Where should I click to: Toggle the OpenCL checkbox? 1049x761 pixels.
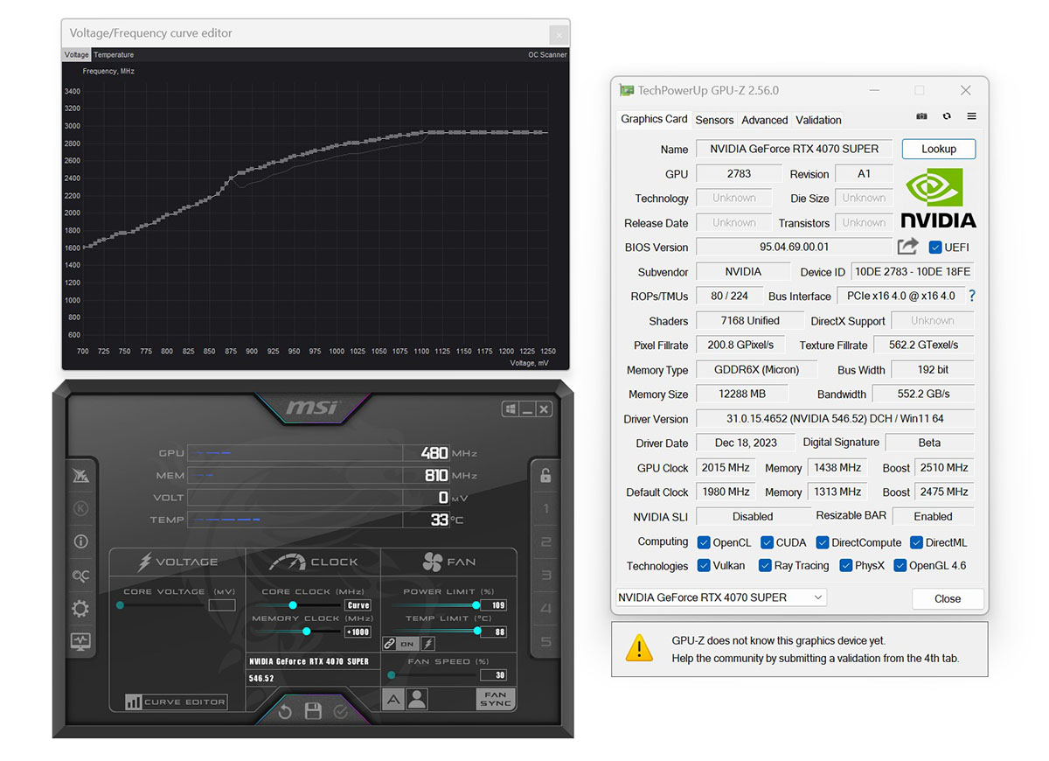click(x=704, y=542)
